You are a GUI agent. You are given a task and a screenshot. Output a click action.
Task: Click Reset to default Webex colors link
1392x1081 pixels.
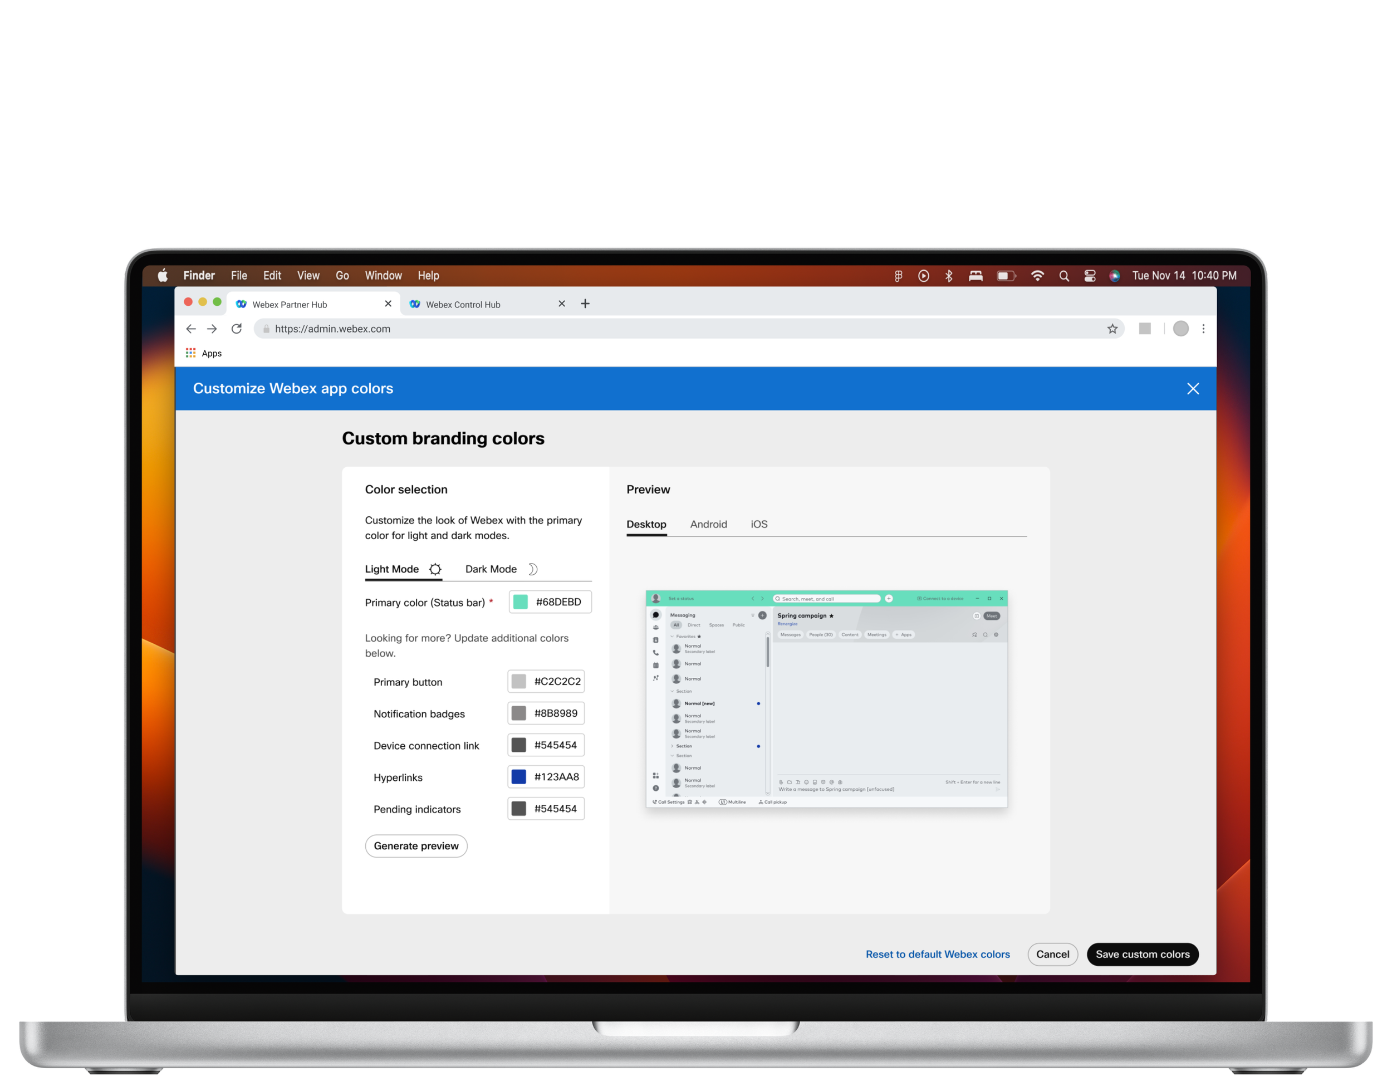pyautogui.click(x=938, y=954)
